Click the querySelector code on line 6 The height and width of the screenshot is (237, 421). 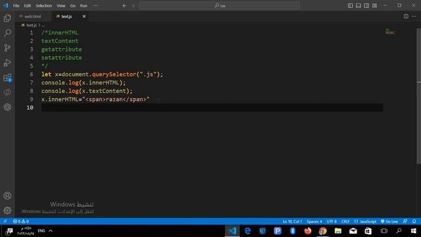click(114, 74)
